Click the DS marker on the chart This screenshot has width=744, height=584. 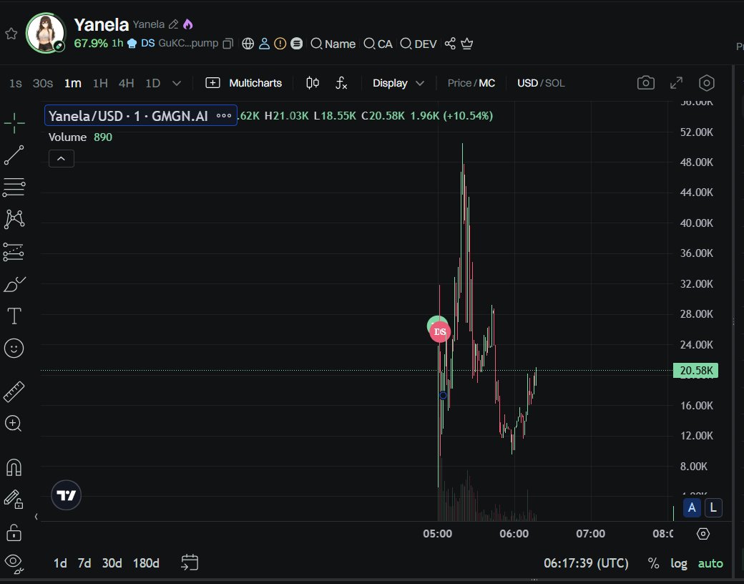[x=440, y=332]
